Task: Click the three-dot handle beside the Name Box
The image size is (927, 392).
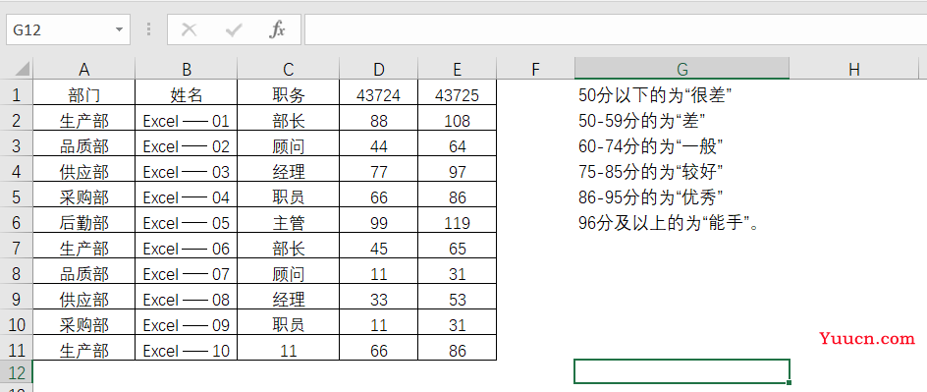Action: point(148,29)
